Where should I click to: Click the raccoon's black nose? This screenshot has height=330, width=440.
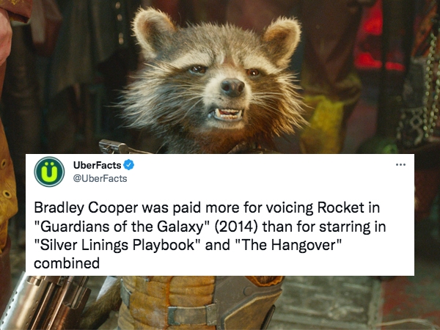coord(232,88)
